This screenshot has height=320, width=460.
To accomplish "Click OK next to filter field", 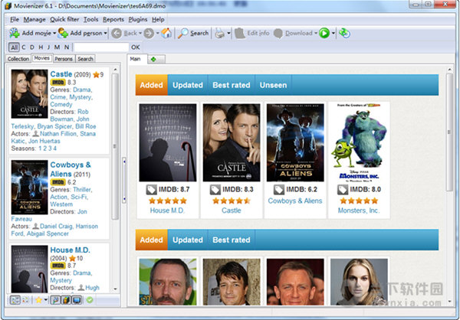I will coord(136,47).
